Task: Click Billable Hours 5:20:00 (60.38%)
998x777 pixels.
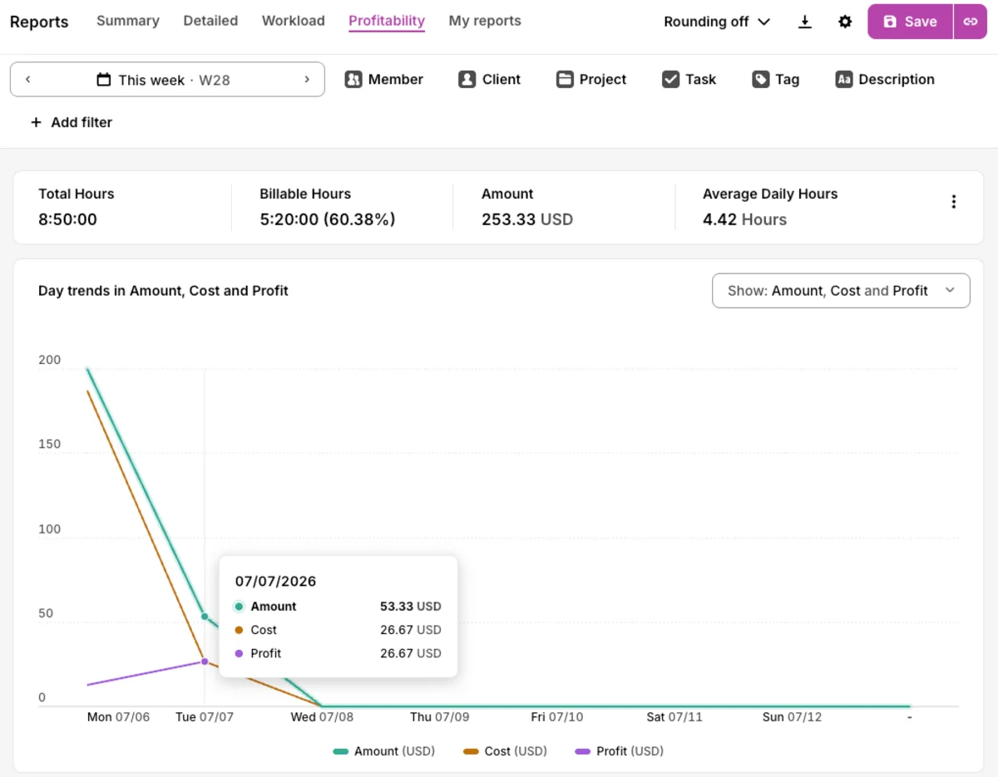Action: (327, 219)
